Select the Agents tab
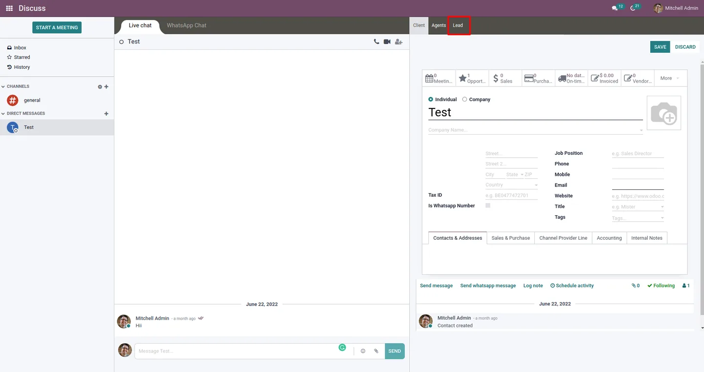This screenshot has height=372, width=704. (439, 25)
